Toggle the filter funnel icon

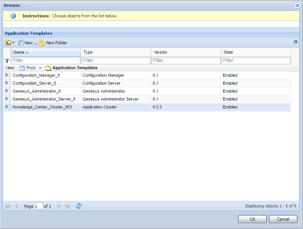point(6,60)
